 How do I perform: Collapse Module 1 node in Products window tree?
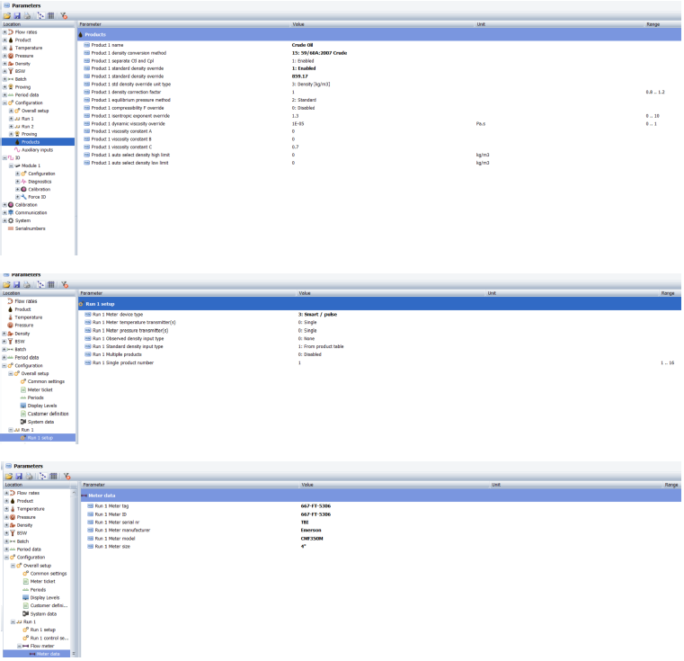(x=12, y=165)
